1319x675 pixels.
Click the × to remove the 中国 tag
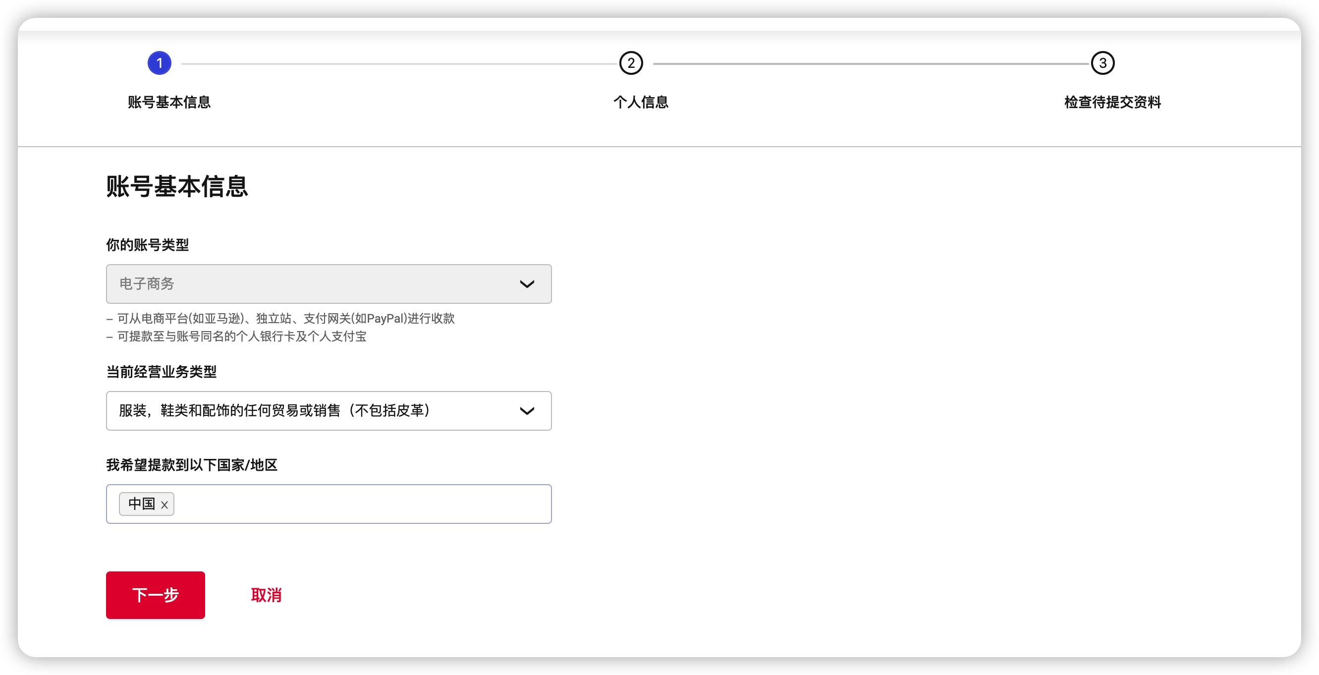point(165,505)
